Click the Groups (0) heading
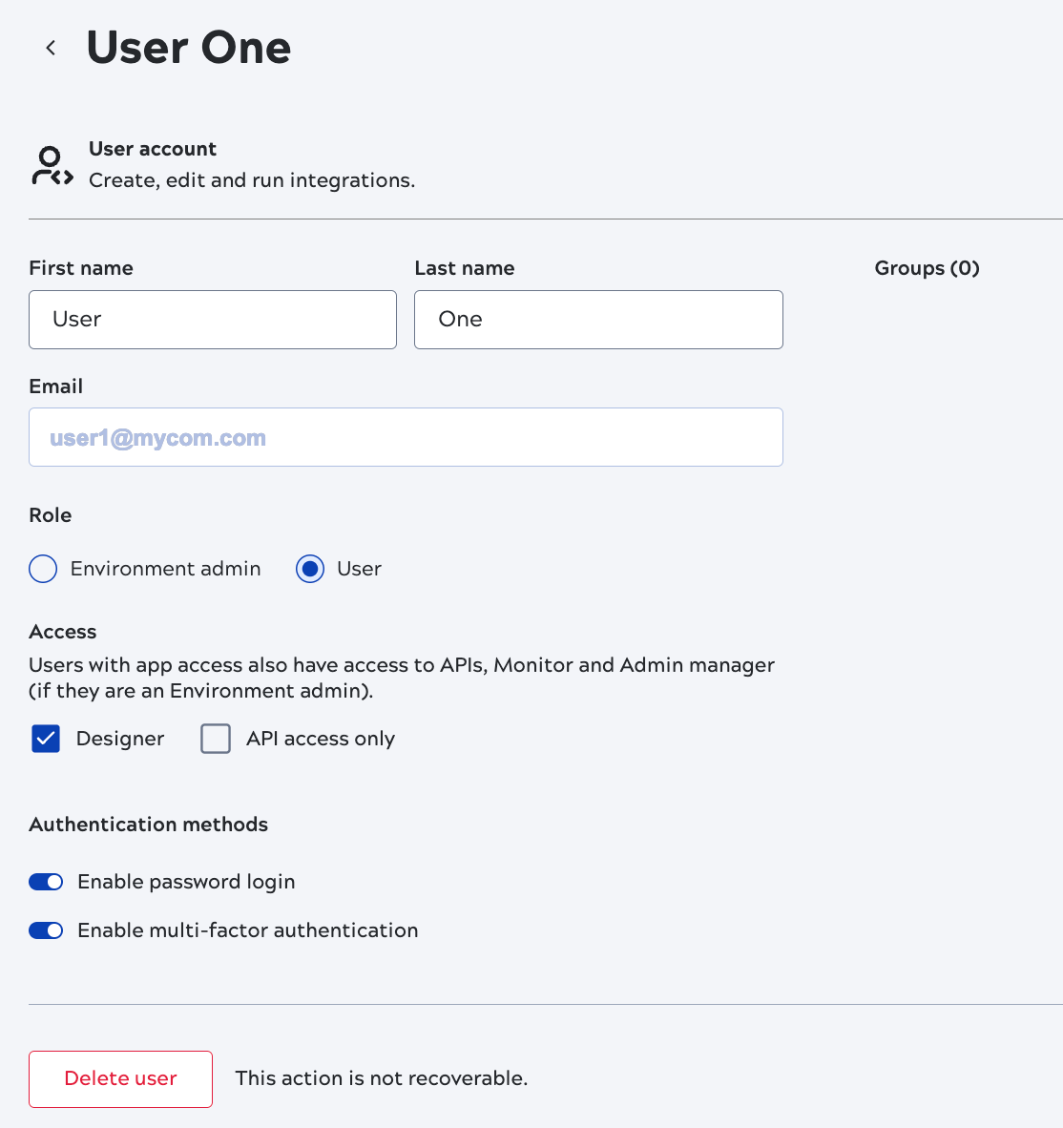Screen dimensions: 1063x1128 (927, 268)
